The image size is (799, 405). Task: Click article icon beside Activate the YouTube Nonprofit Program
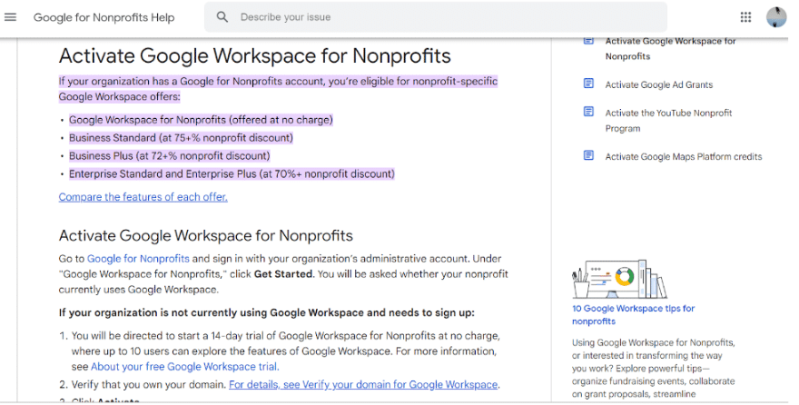tap(588, 112)
